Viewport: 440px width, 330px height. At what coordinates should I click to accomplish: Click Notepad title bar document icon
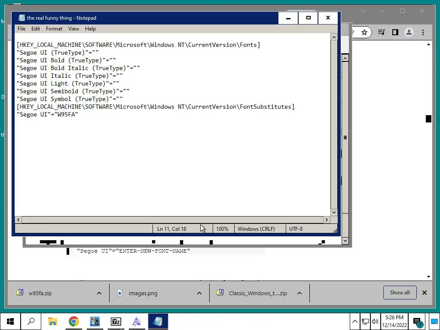click(21, 18)
